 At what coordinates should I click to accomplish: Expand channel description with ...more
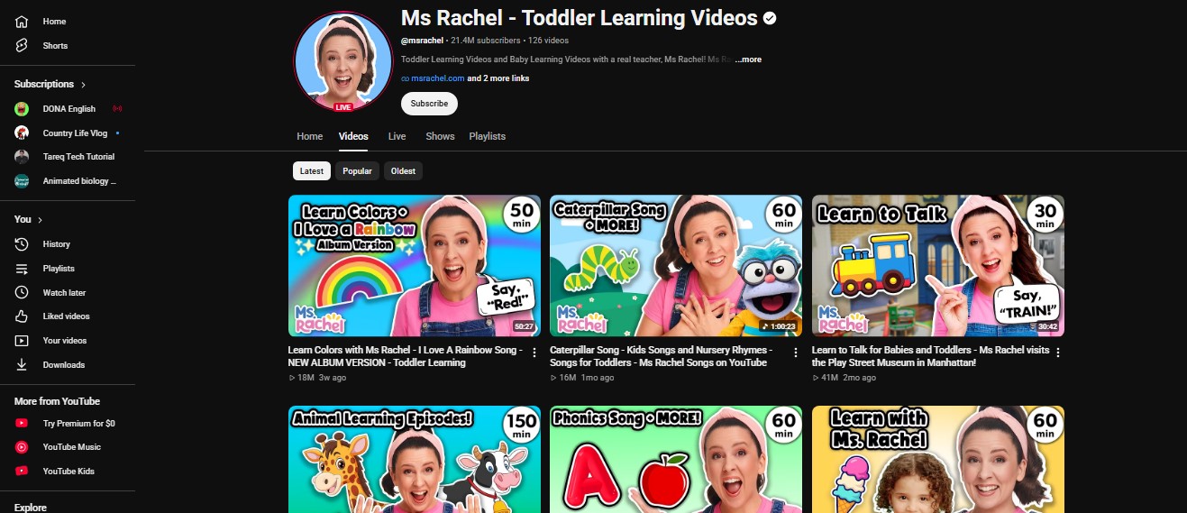(x=748, y=60)
